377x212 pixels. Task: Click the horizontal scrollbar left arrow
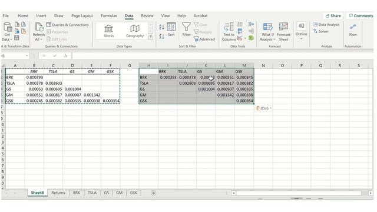pyautogui.click(x=233, y=193)
